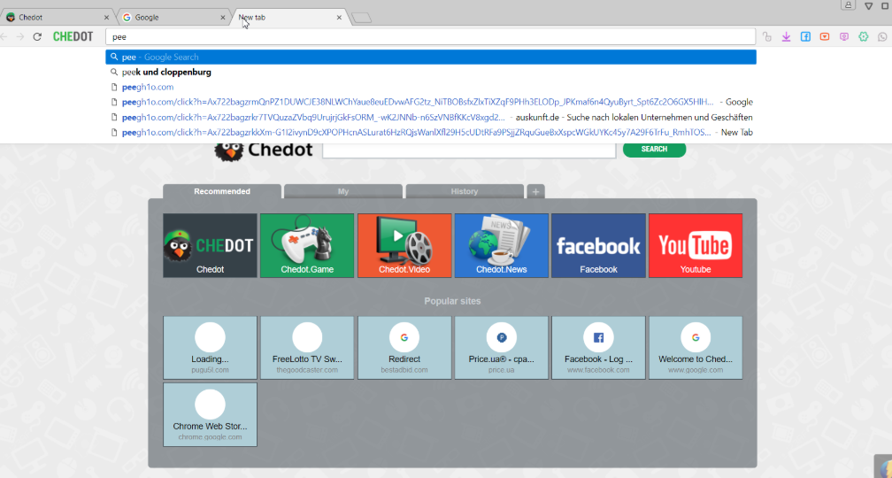Select the peegh1o suggestion labeled New Tab
The image size is (892, 478).
[x=431, y=133]
